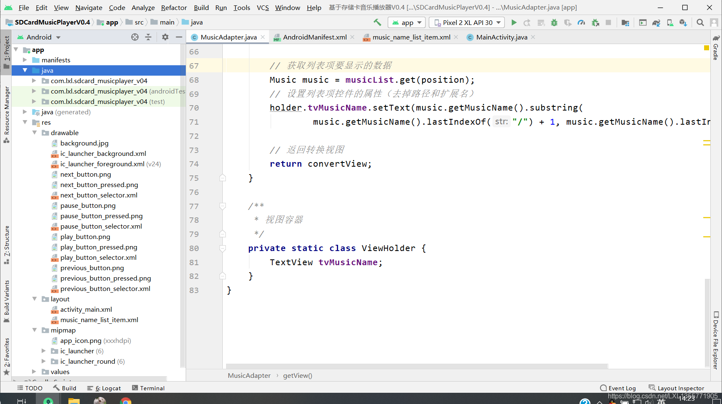This screenshot has width=722, height=404.
Task: Click the Stop square icon
Action: 608,22
